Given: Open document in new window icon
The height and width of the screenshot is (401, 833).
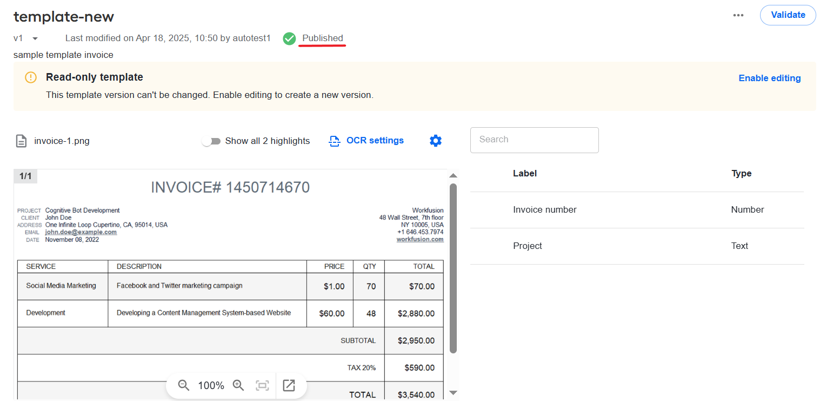Looking at the screenshot, I should (289, 385).
